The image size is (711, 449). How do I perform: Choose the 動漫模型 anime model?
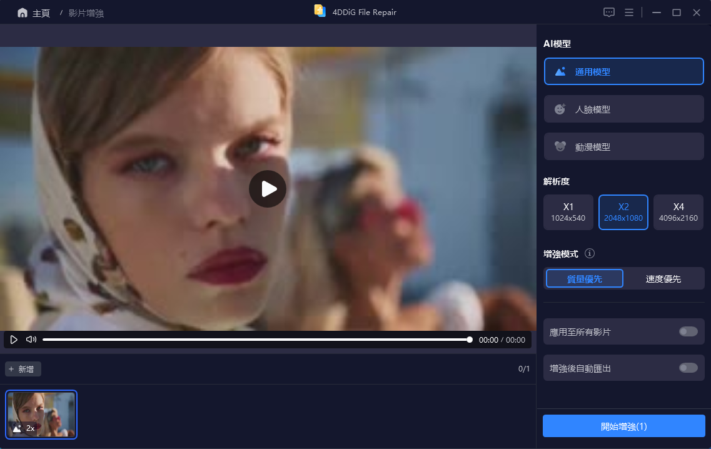pyautogui.click(x=623, y=146)
